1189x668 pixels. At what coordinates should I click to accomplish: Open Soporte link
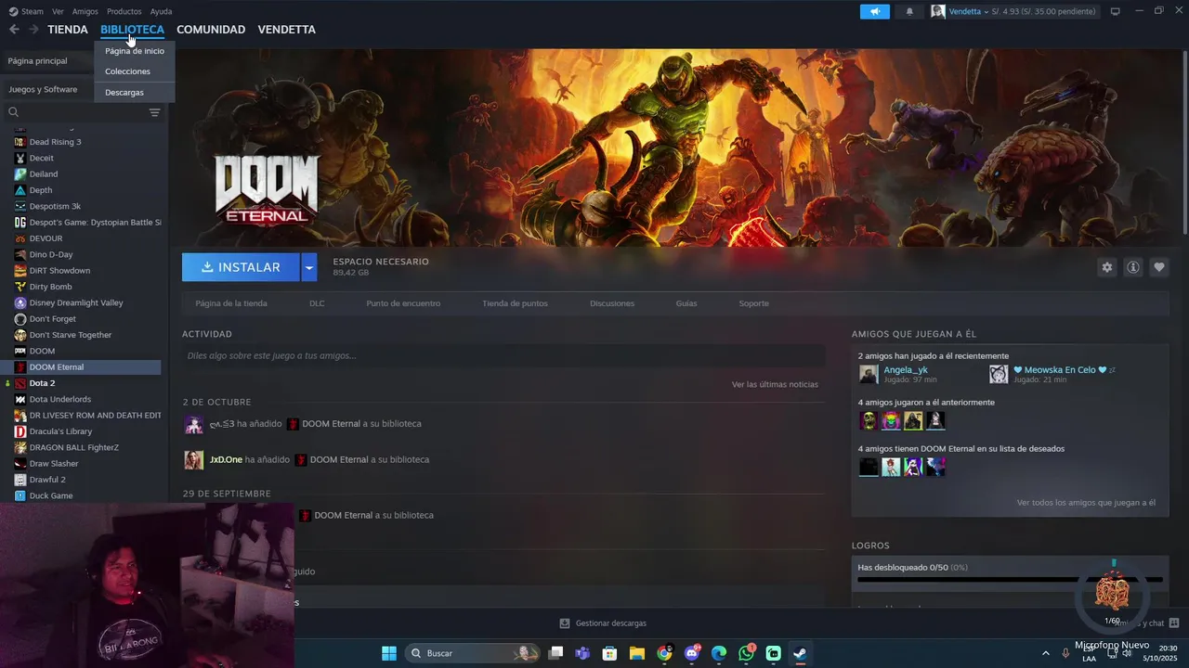coord(754,303)
